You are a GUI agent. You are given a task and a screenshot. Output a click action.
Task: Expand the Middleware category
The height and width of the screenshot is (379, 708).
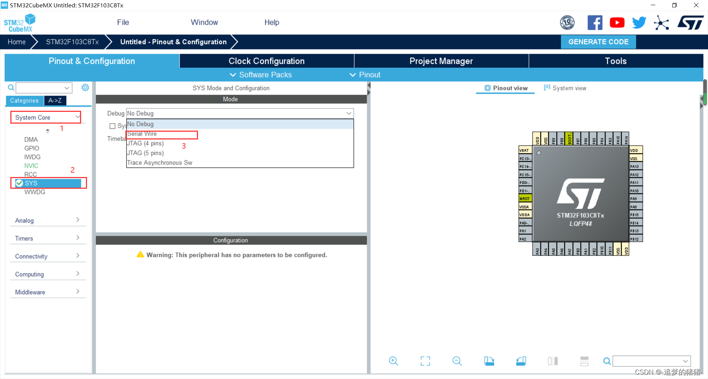tap(48, 292)
